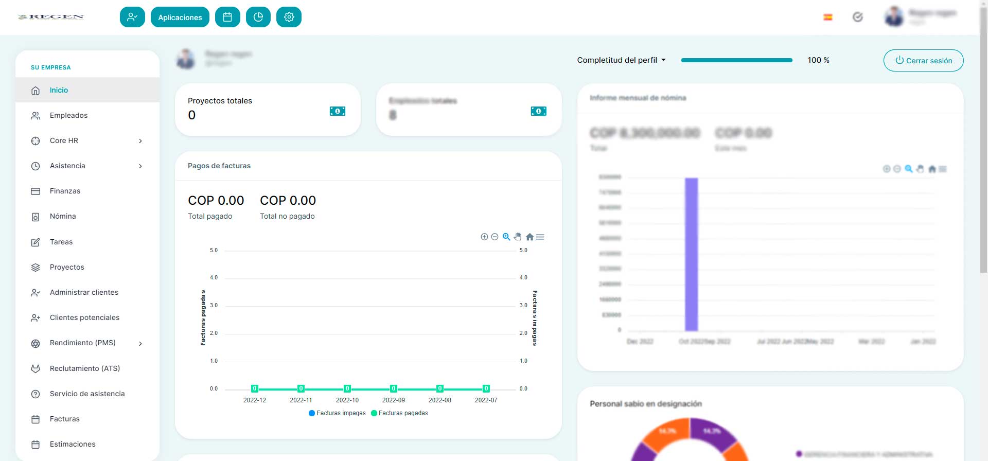988x461 pixels.
Task: Click the REGEN logo
Action: [51, 17]
